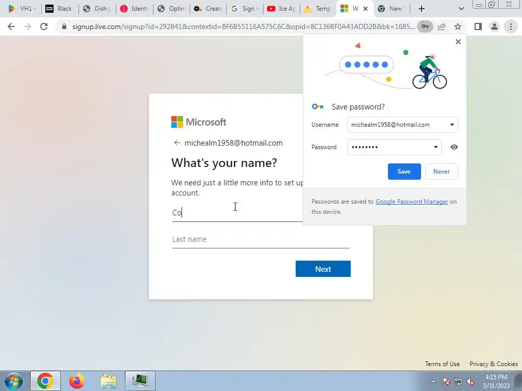Open the Google Password Manager link
Screen dimensions: 522x391
[x=411, y=202]
